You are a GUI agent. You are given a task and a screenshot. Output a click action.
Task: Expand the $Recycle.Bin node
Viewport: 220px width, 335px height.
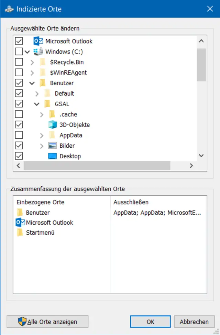[x=32, y=62]
